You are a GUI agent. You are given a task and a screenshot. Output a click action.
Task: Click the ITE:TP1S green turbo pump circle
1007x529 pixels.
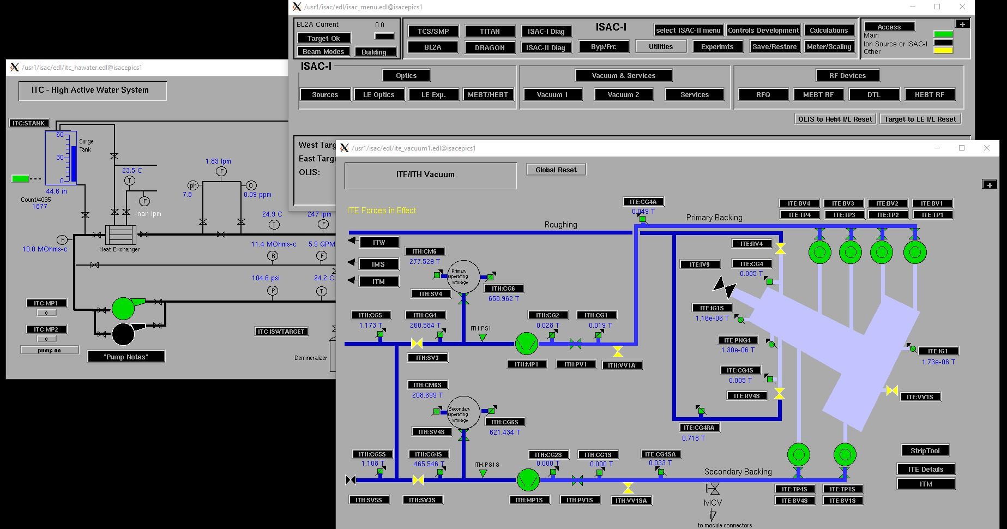coord(845,454)
